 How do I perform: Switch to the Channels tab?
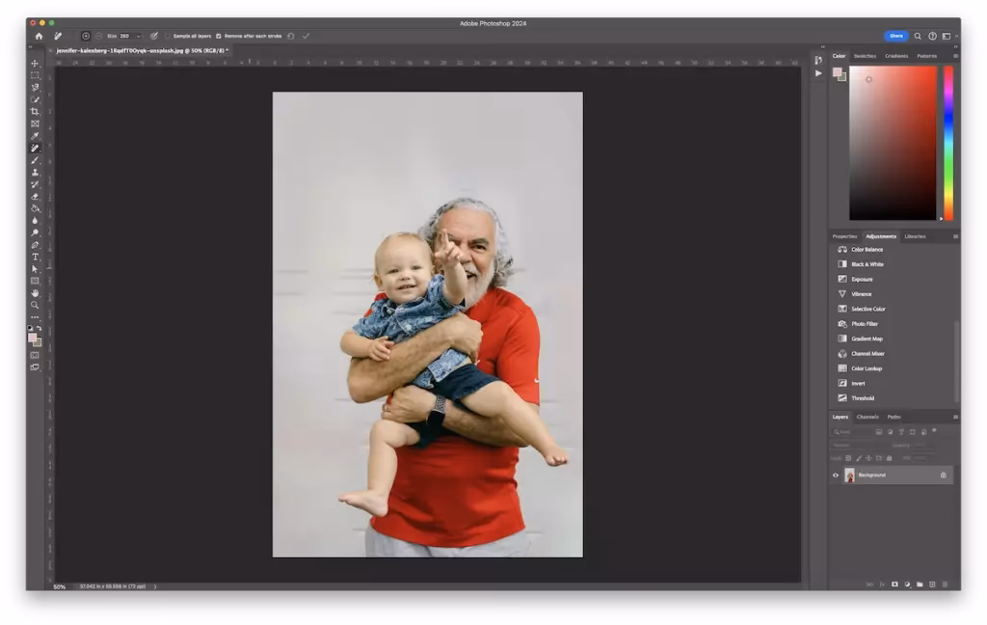coord(867,417)
